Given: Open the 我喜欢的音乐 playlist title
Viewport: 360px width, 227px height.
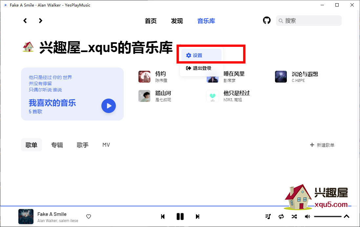Looking at the screenshot, I should point(53,103).
